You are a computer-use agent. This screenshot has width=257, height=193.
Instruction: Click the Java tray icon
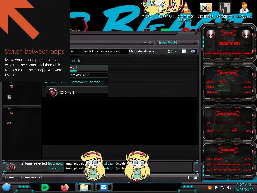[209, 187]
